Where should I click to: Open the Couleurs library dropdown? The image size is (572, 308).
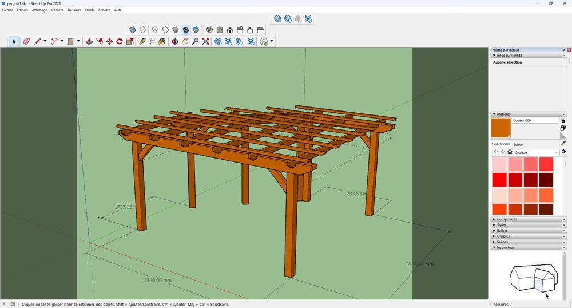(x=537, y=152)
